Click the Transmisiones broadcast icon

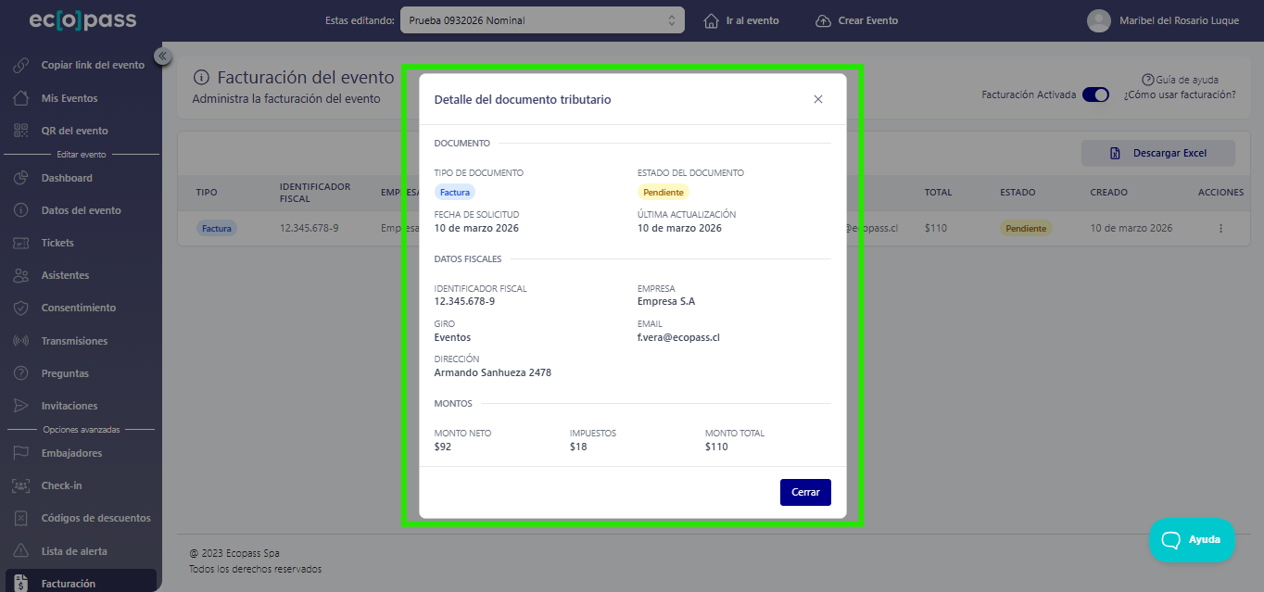pos(21,341)
